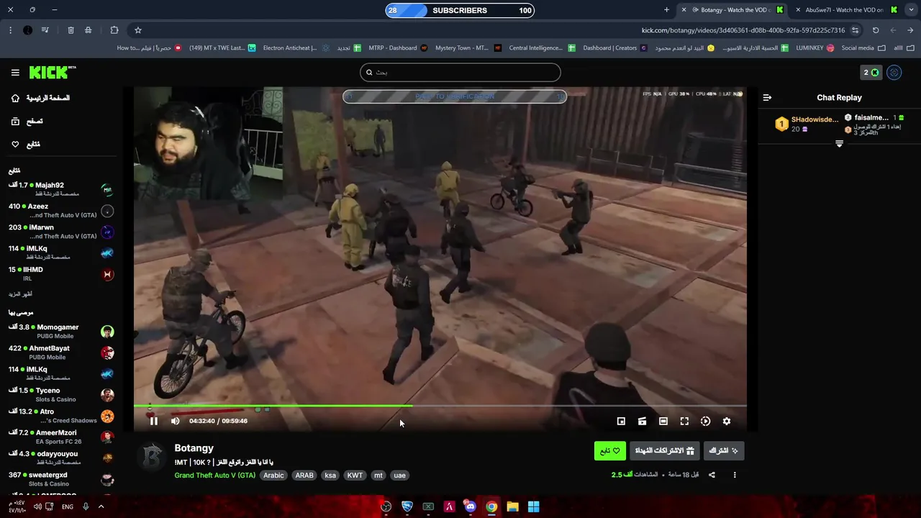The image size is (921, 518).
Task: Open Social media bookmarks folder
Action: coord(863,48)
